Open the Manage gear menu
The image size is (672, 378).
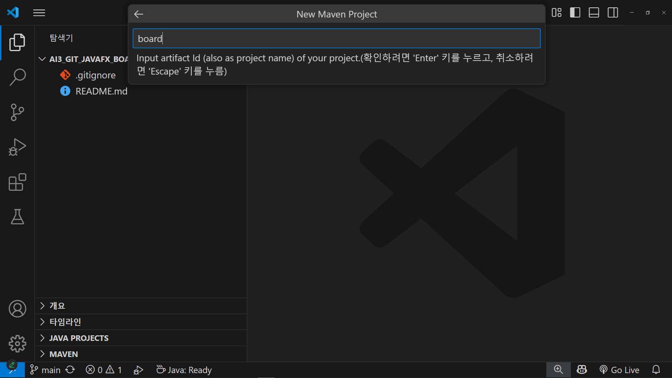pyautogui.click(x=17, y=344)
